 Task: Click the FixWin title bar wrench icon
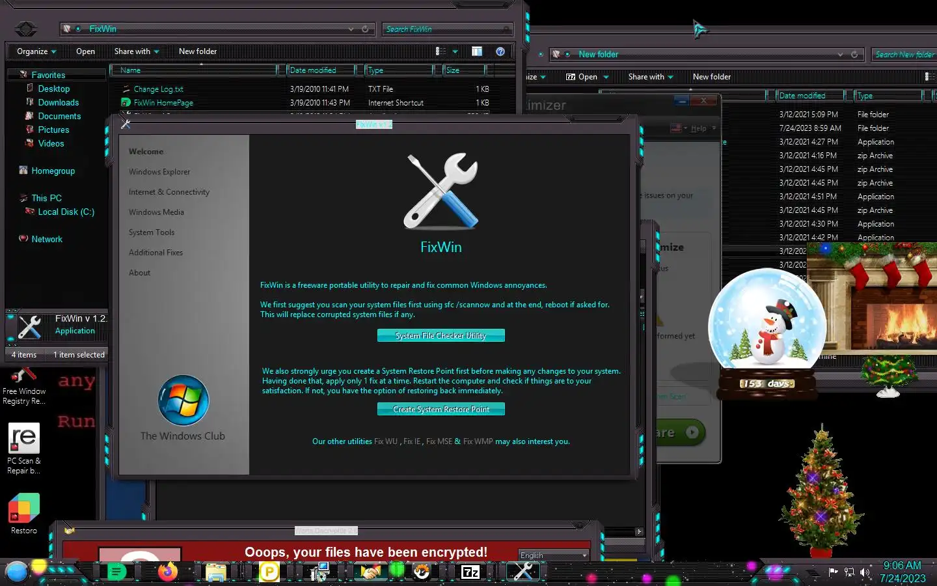126,124
